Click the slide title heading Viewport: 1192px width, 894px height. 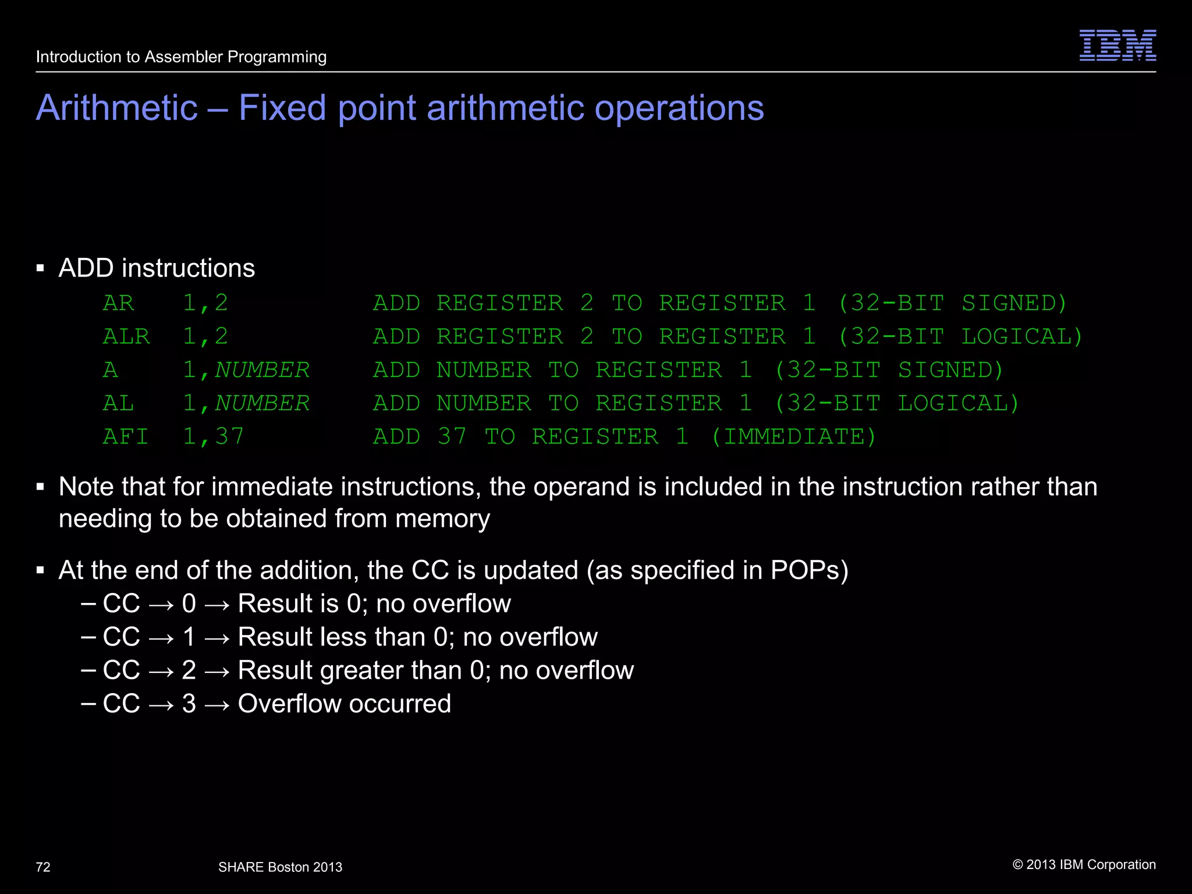point(400,108)
